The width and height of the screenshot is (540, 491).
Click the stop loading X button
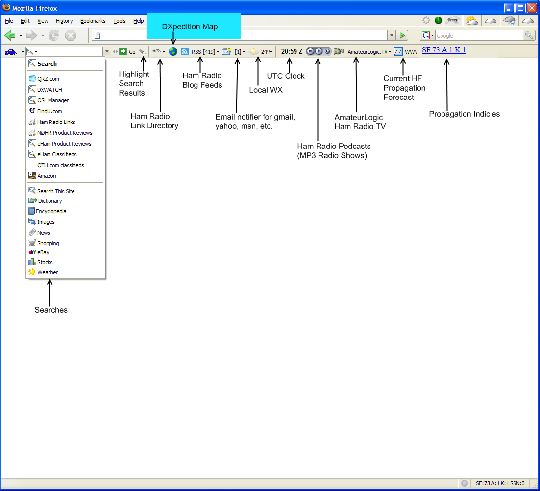(71, 35)
